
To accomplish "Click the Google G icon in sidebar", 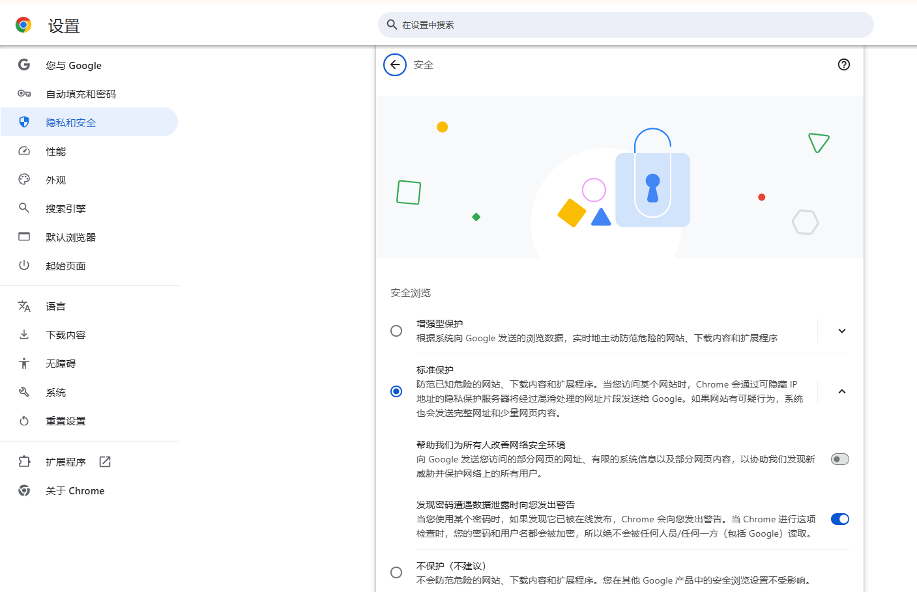I will coord(24,64).
